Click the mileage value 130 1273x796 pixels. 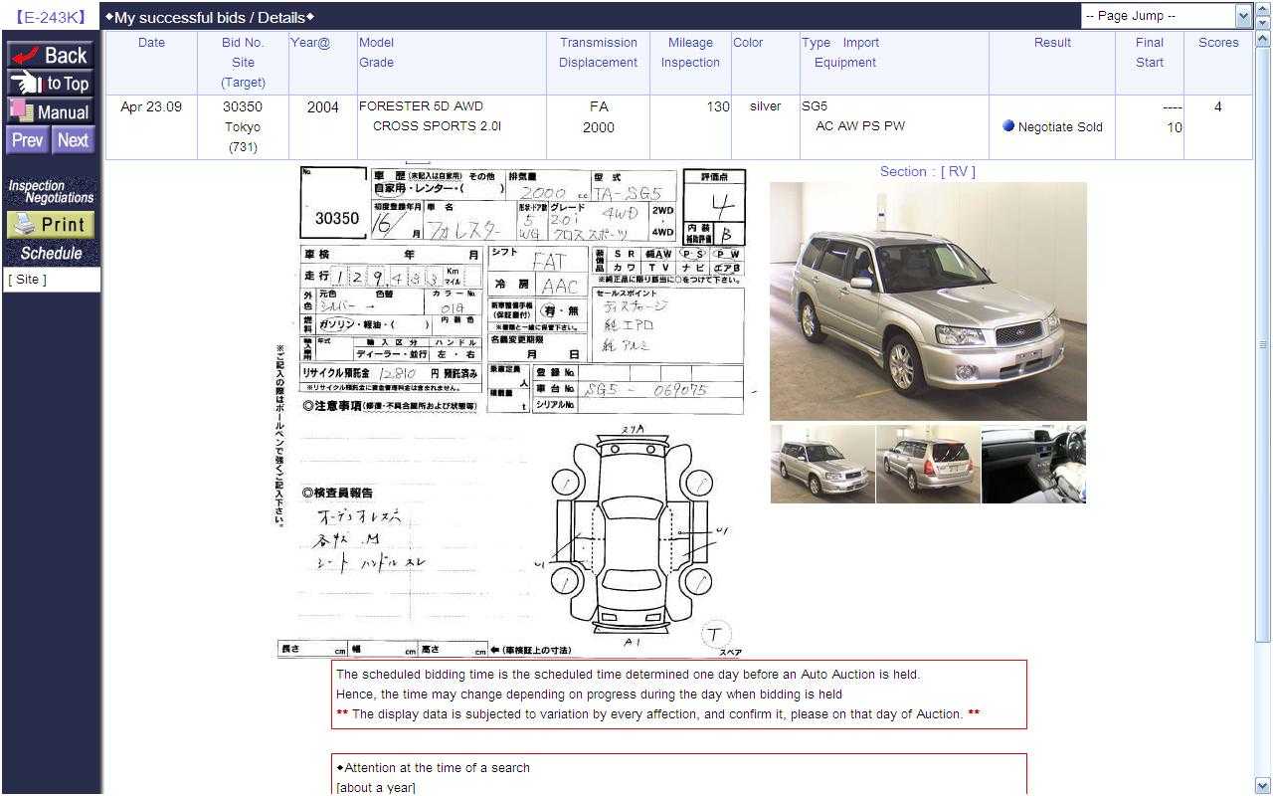point(718,106)
